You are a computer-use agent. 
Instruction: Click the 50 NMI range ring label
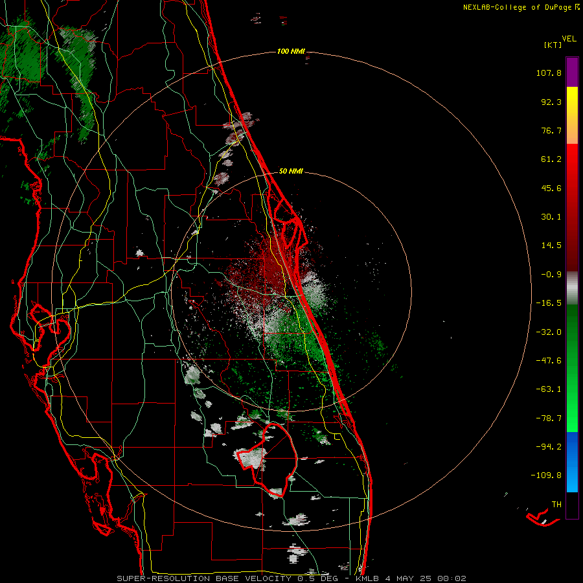pyautogui.click(x=291, y=171)
